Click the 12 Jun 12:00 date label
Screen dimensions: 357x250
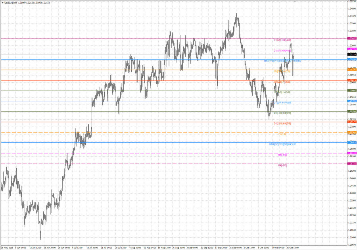(35, 248)
